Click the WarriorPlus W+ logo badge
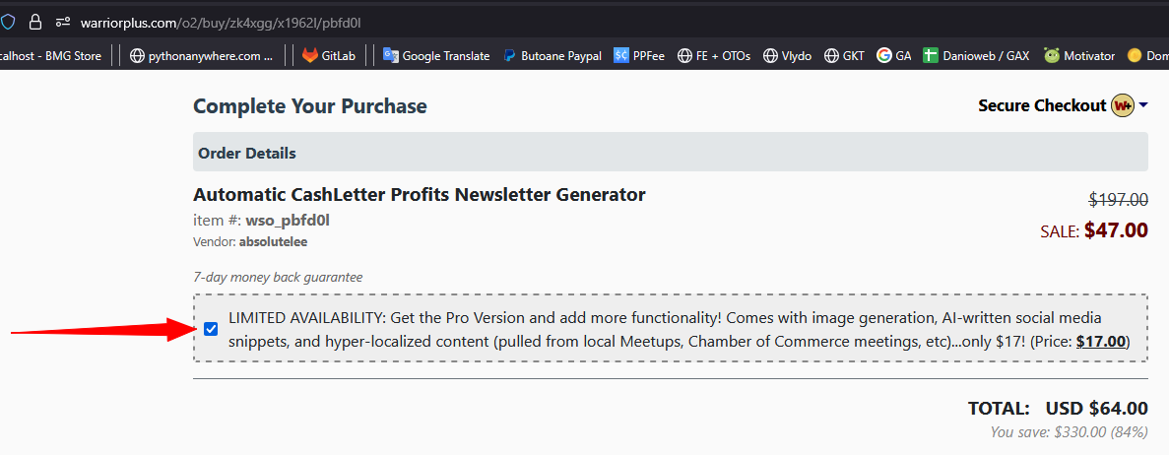This screenshot has width=1169, height=455. pyautogui.click(x=1122, y=105)
